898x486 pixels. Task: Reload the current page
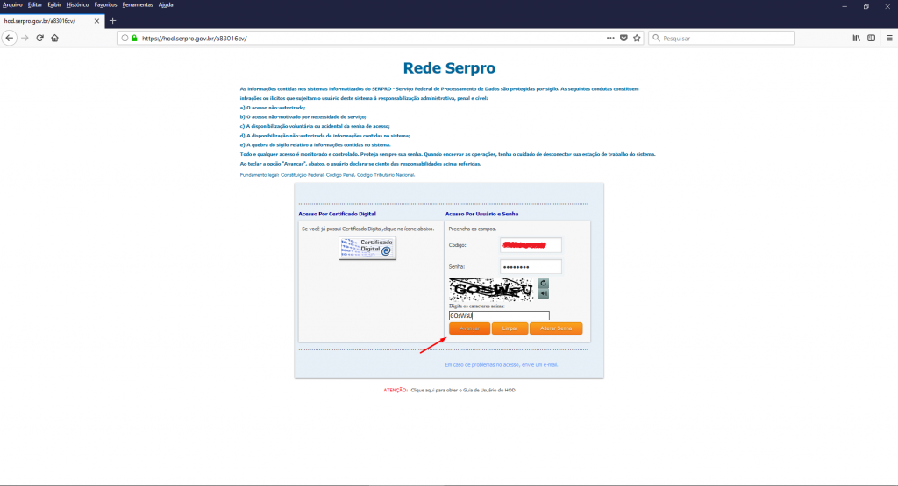click(39, 39)
